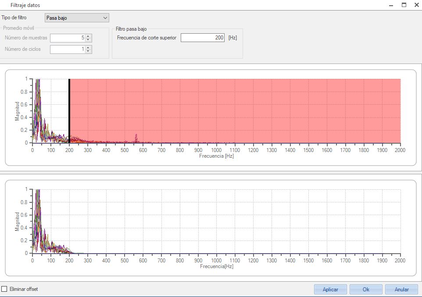This screenshot has height=297, width=422.
Task: Click the Número de ciclos input field
Action: [x=68, y=49]
